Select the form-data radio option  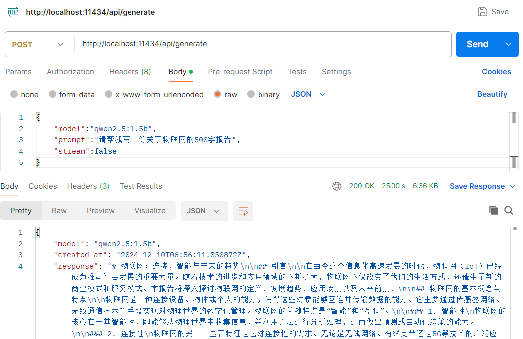tap(52, 94)
